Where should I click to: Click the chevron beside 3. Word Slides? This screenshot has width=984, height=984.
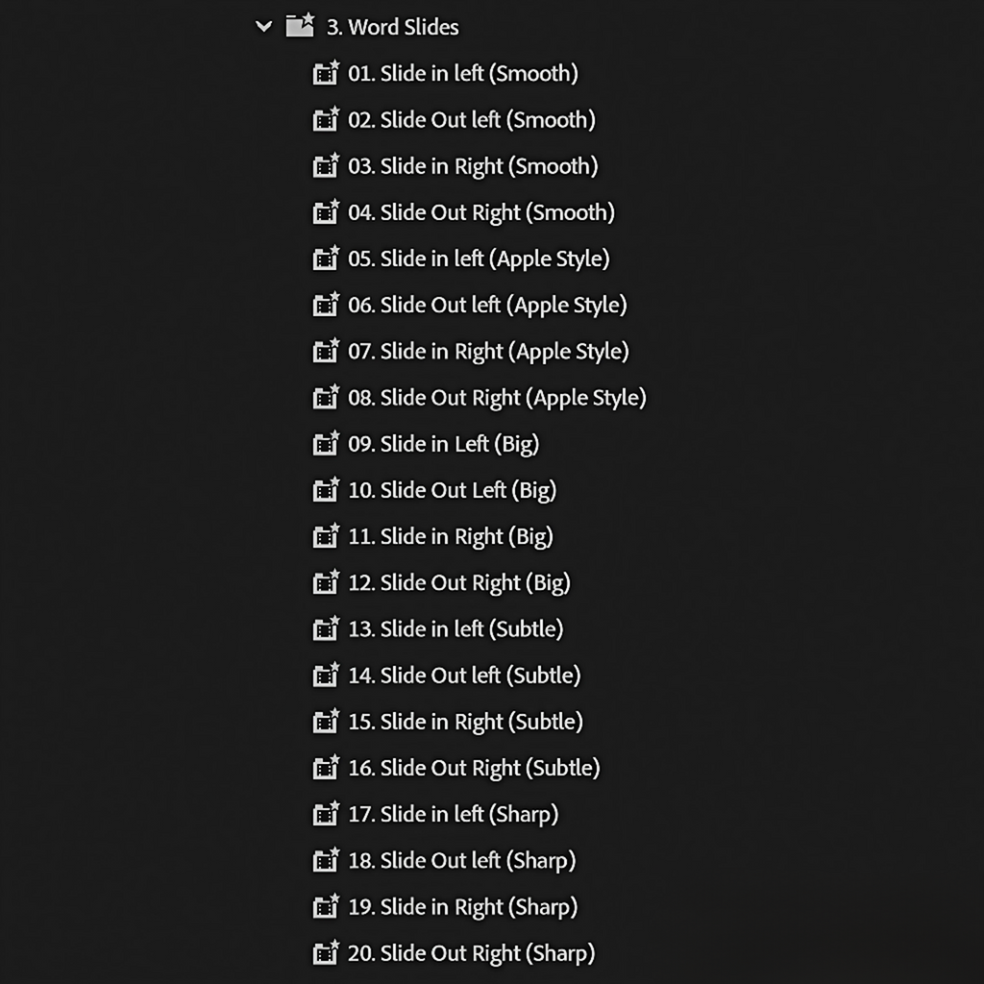pyautogui.click(x=263, y=27)
